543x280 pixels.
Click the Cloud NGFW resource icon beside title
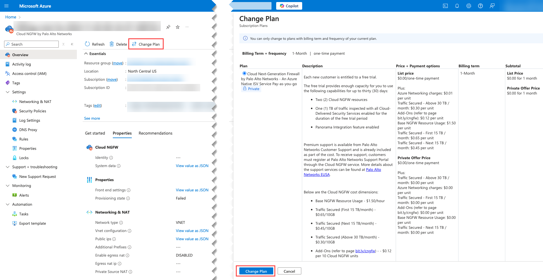(9, 29)
